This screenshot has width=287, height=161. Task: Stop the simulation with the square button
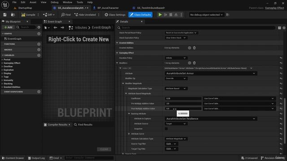170,15
